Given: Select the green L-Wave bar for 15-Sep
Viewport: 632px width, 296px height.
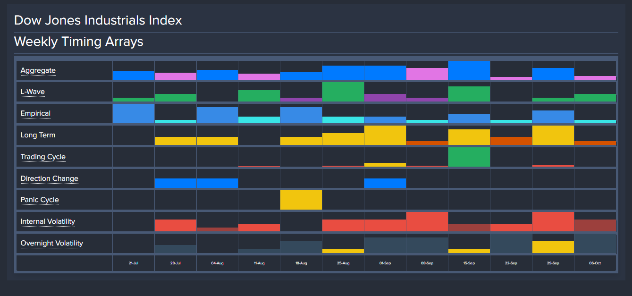Looking at the screenshot, I should [469, 94].
